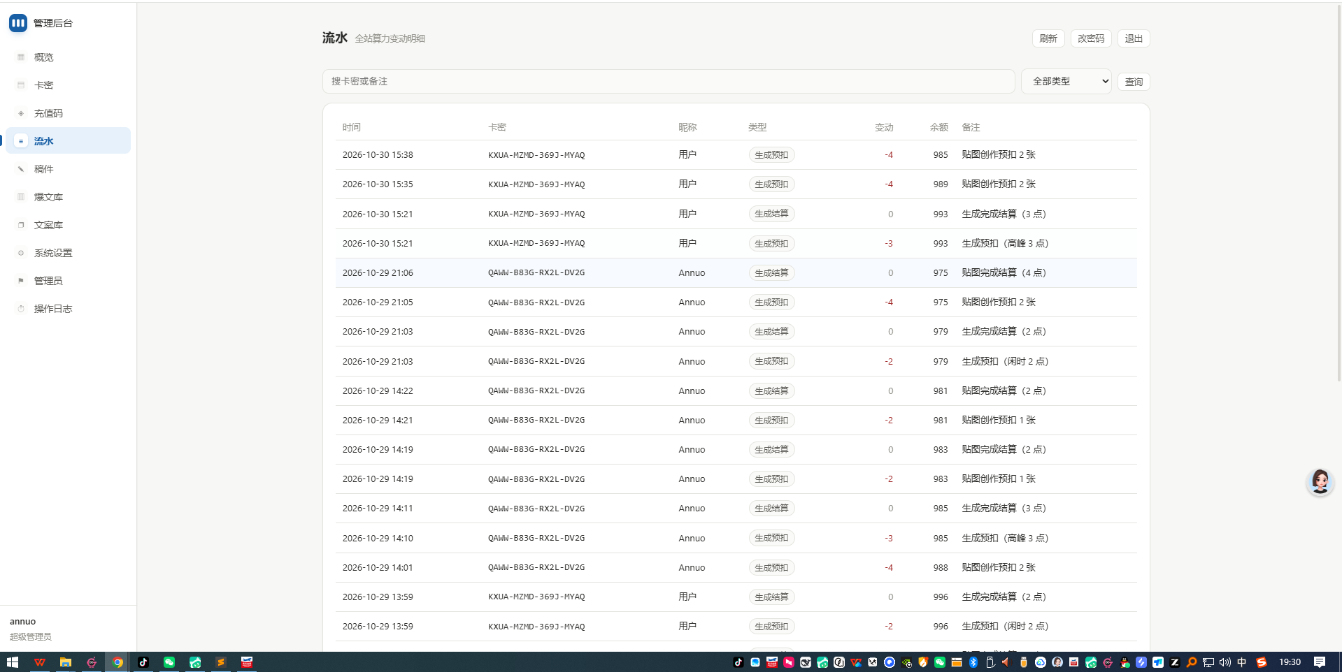Image resolution: width=1342 pixels, height=672 pixels.
Task: Click the 刷新 button
Action: click(x=1048, y=38)
